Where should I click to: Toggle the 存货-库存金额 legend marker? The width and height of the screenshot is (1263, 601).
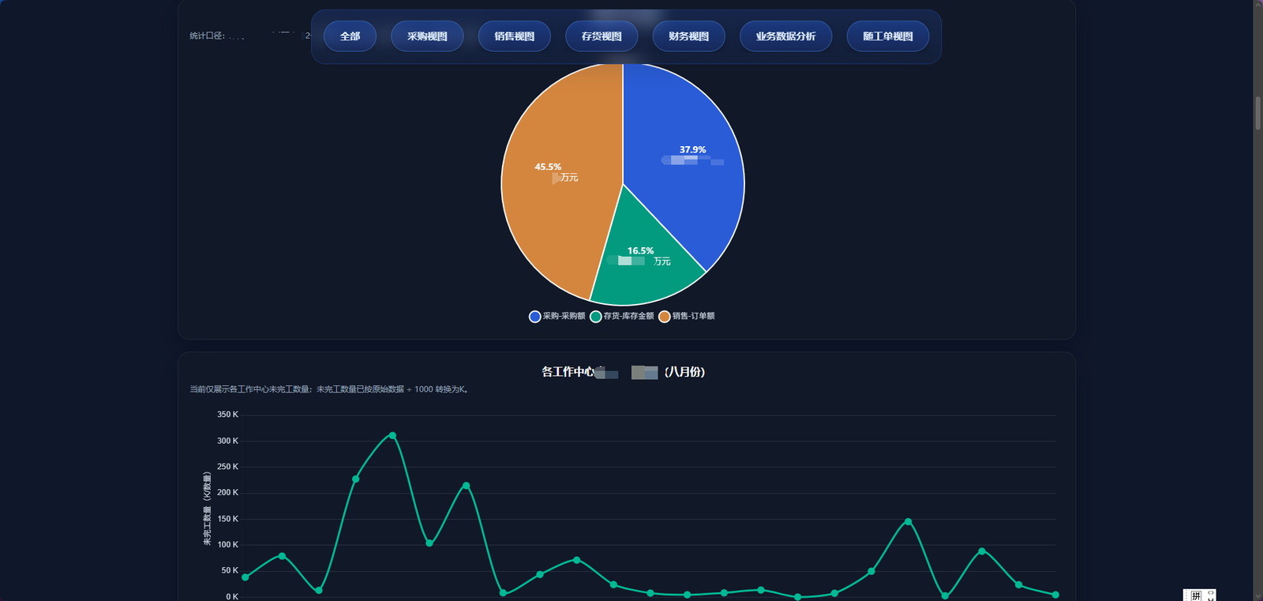(596, 317)
